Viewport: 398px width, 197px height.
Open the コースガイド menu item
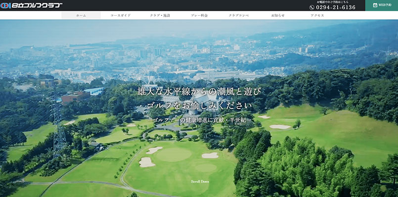[x=121, y=15]
